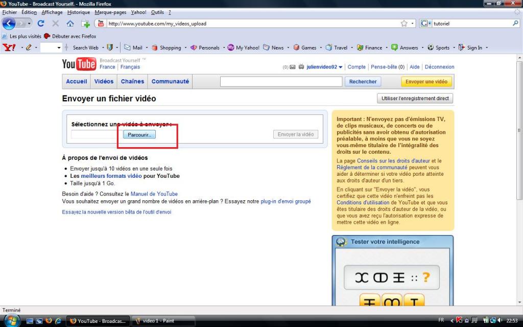Click the Déconnexion link
The width and height of the screenshot is (523, 327).
click(x=439, y=67)
